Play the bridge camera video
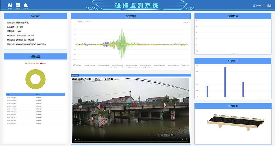275x146 pixels. tap(75, 139)
